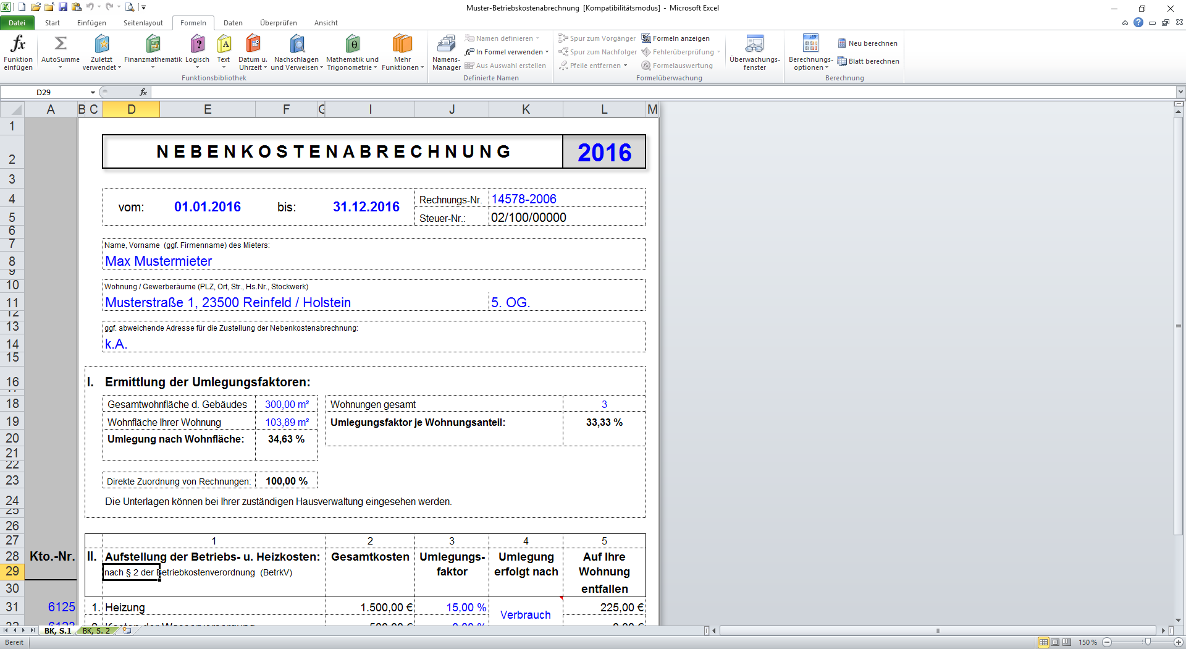Open the Daten ribbon tab
This screenshot has height=649, width=1186.
click(x=233, y=23)
